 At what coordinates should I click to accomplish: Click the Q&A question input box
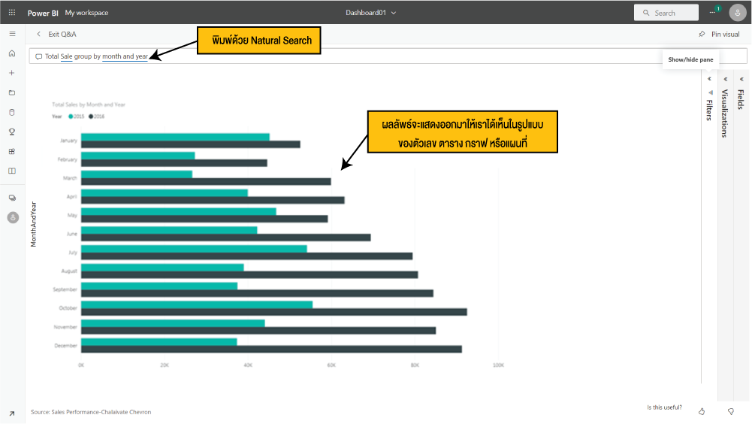coord(376,56)
